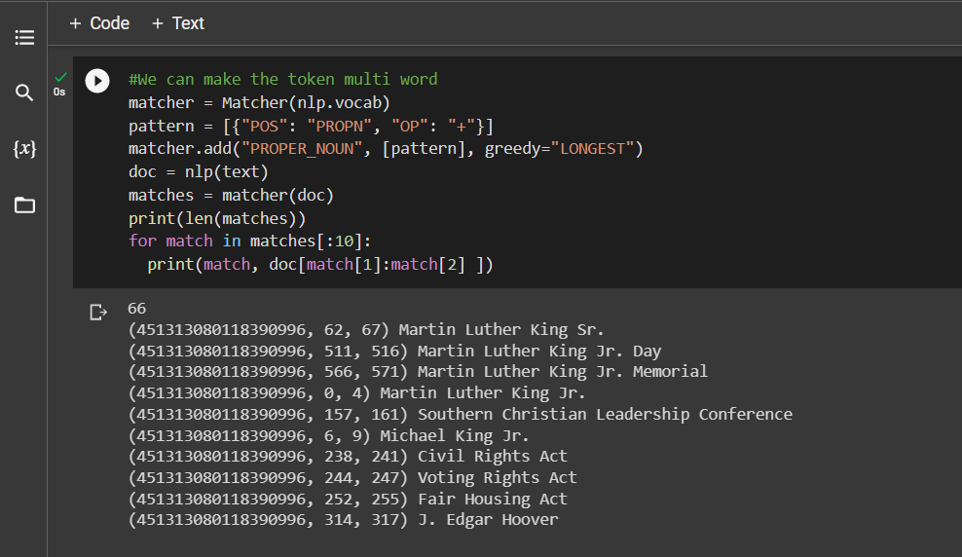Add a new text cell with + Text

[178, 23]
